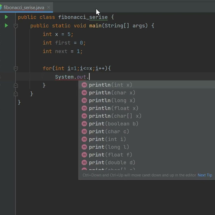The image size is (215, 215).
Task: Click the method icon beside println(long x)
Action: pyautogui.click(x=84, y=101)
